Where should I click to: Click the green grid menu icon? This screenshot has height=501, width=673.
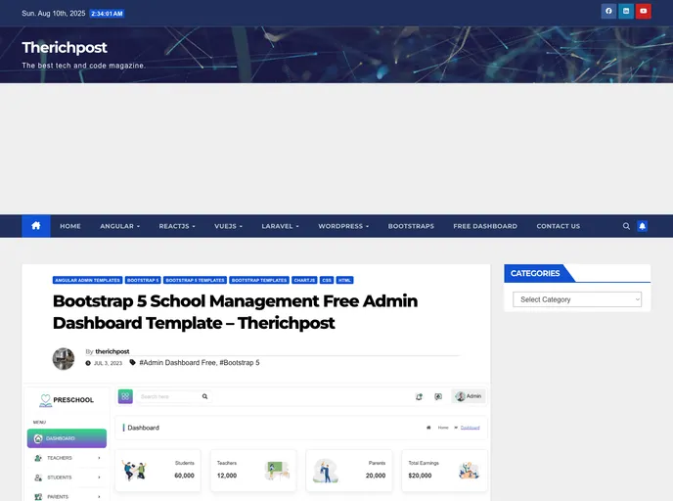pos(125,396)
